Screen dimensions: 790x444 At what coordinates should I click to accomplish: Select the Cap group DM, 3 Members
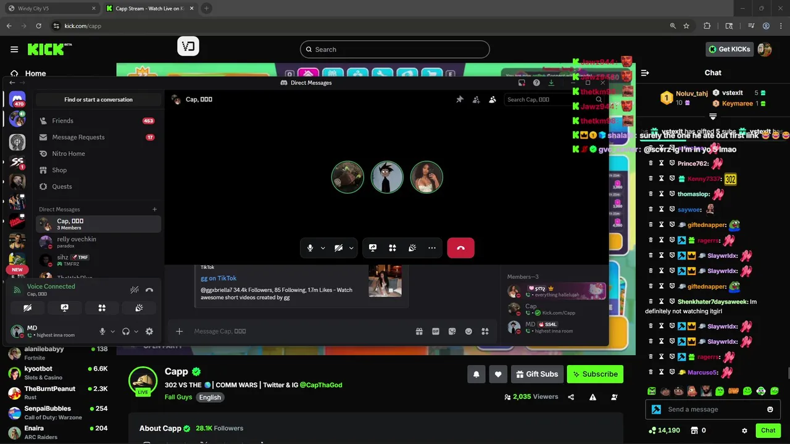point(98,224)
